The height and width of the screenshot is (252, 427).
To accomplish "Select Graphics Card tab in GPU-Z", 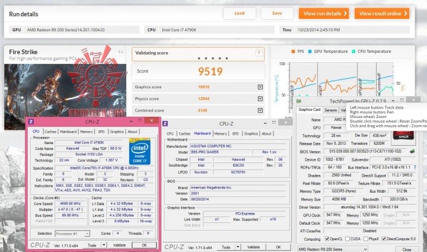I will 310,110.
